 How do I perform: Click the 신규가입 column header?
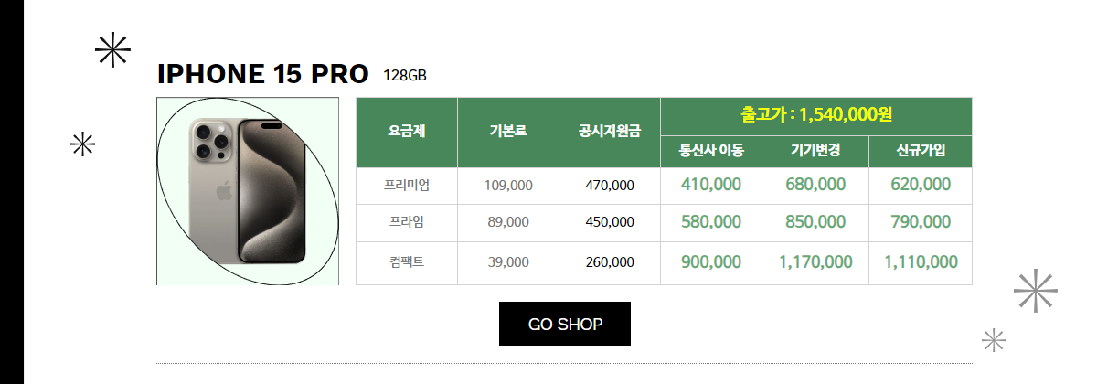[921, 151]
